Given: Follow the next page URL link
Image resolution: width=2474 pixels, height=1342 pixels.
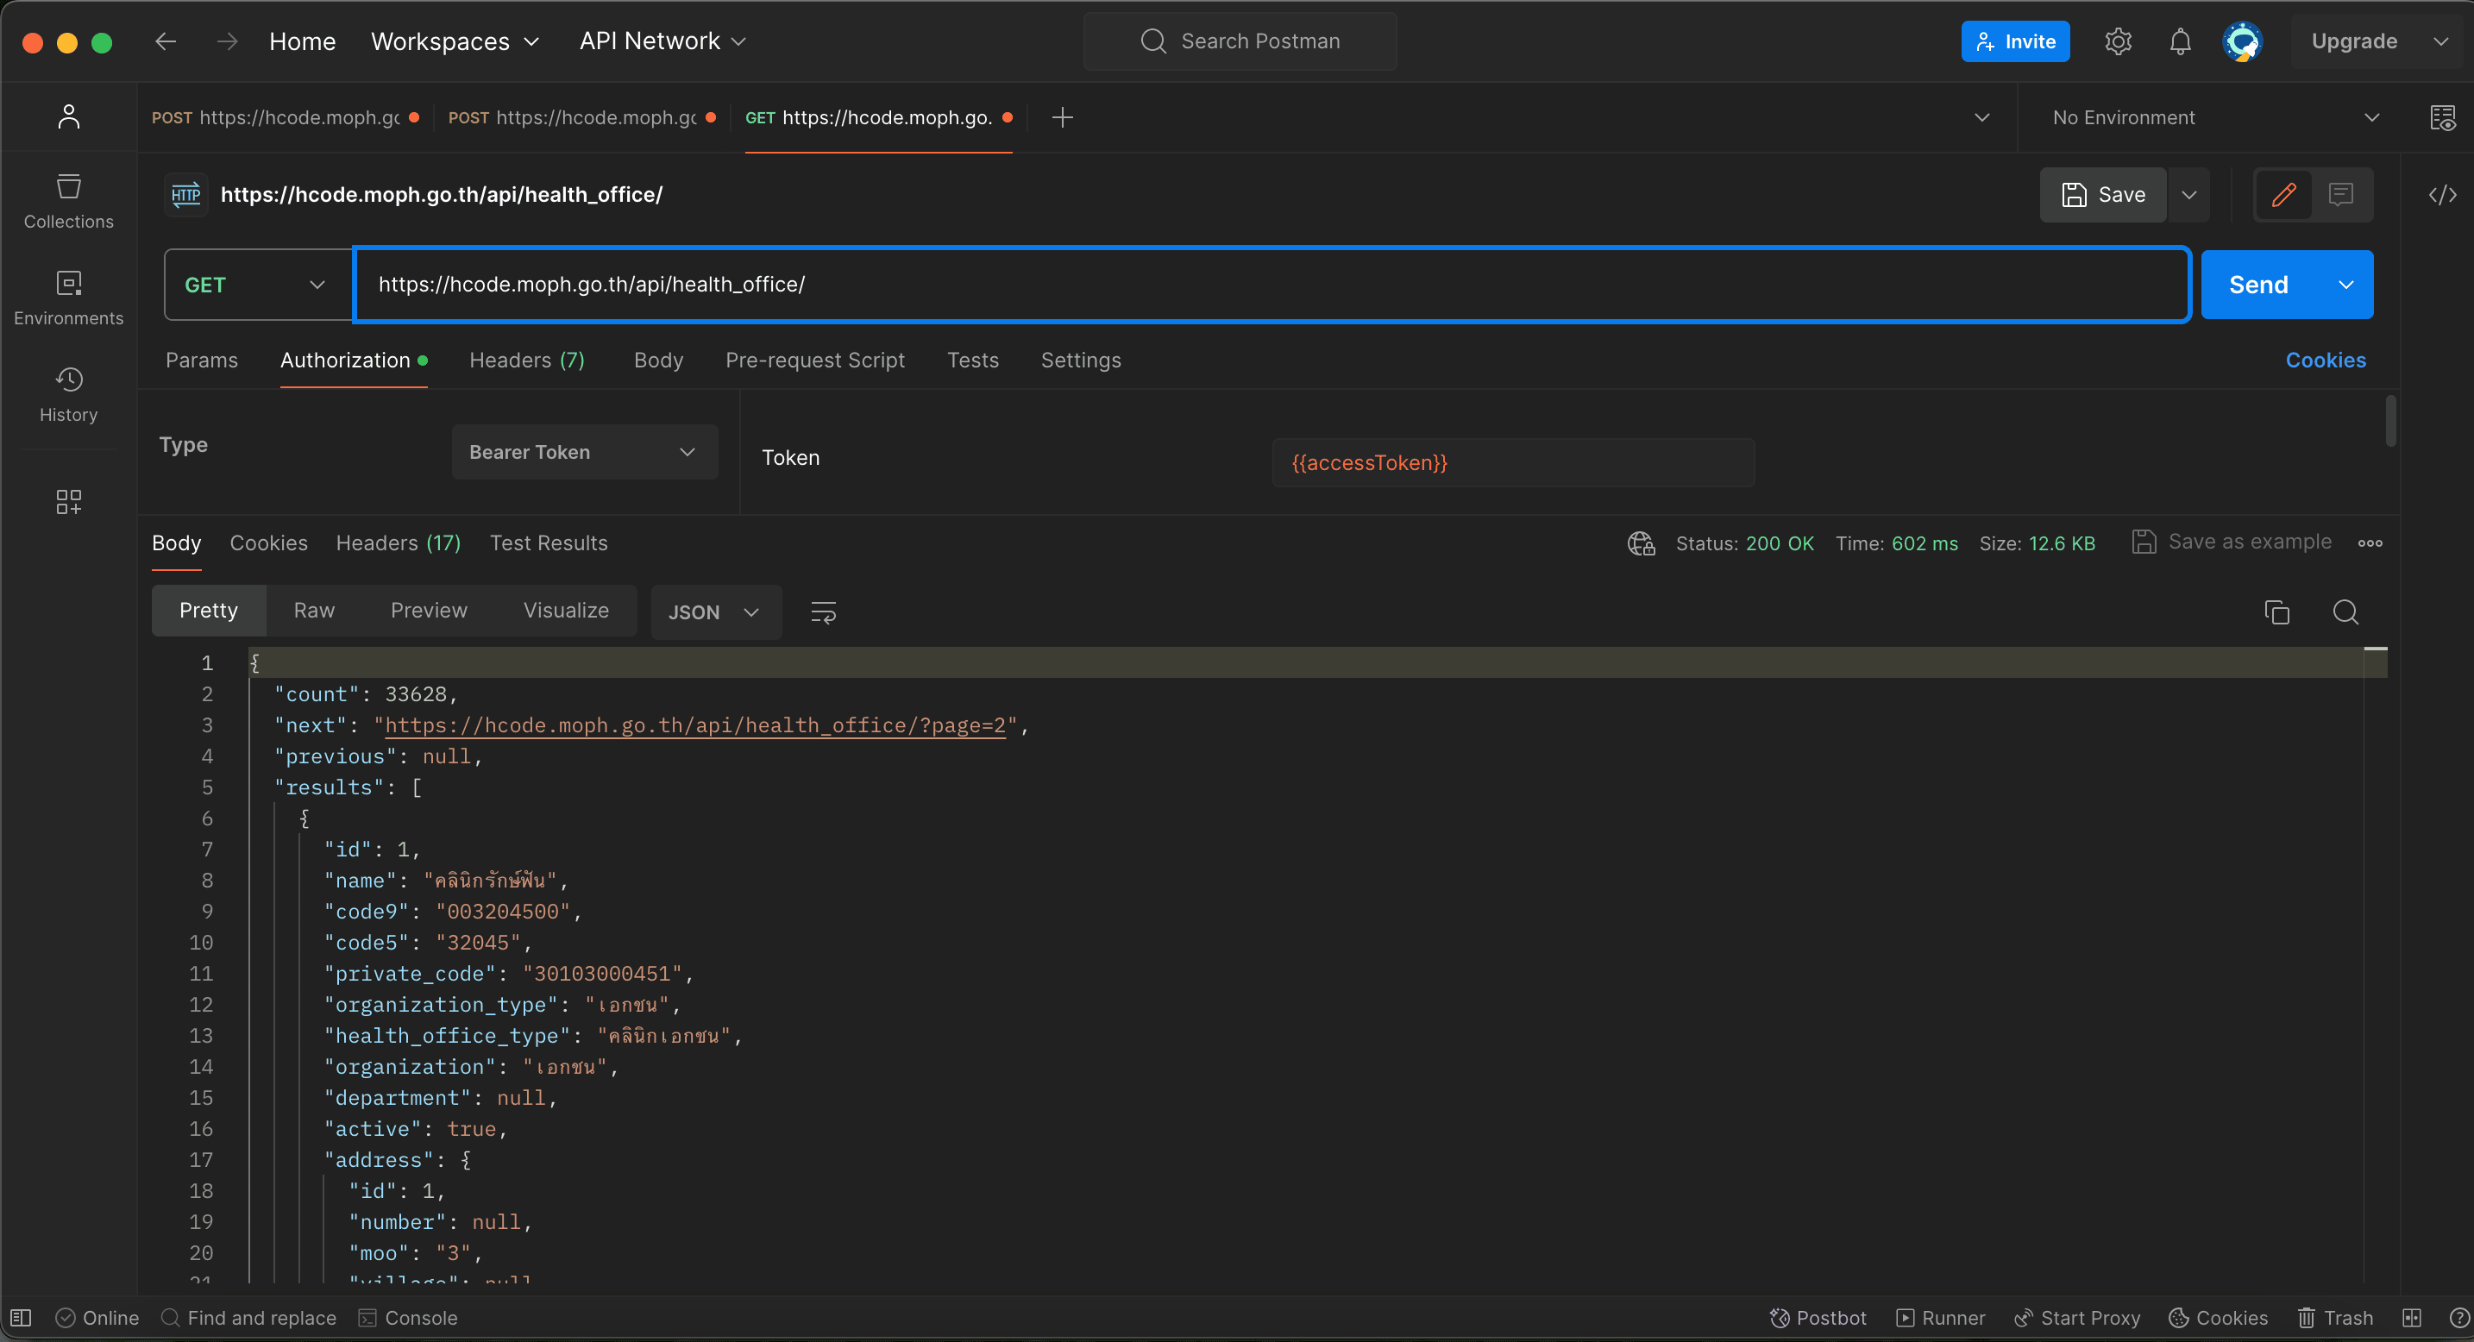Looking at the screenshot, I should tap(694, 725).
